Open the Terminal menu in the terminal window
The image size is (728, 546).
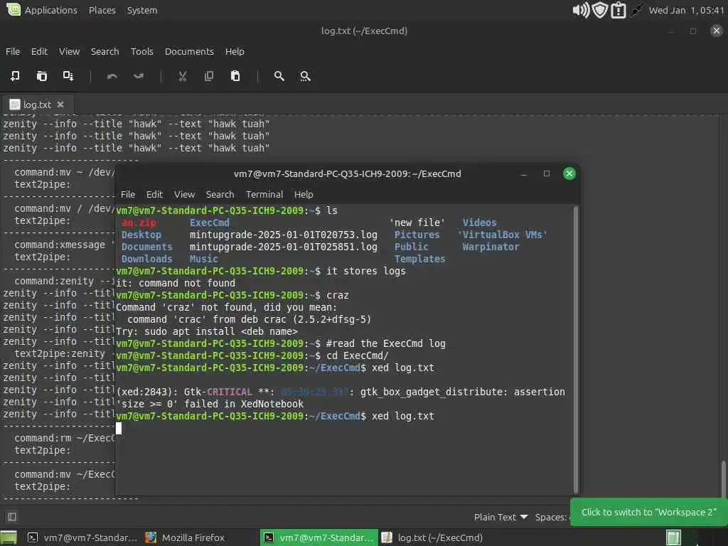[x=264, y=195]
